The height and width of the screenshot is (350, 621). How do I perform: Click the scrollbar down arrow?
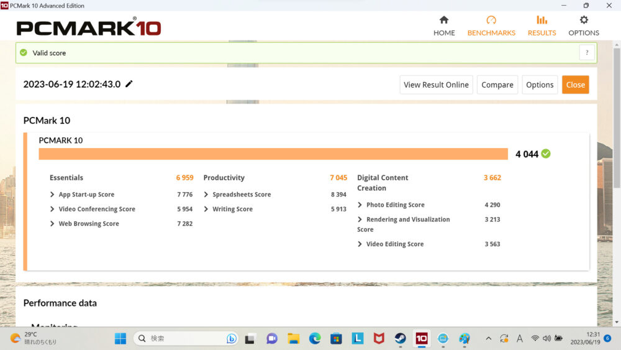[617, 323]
